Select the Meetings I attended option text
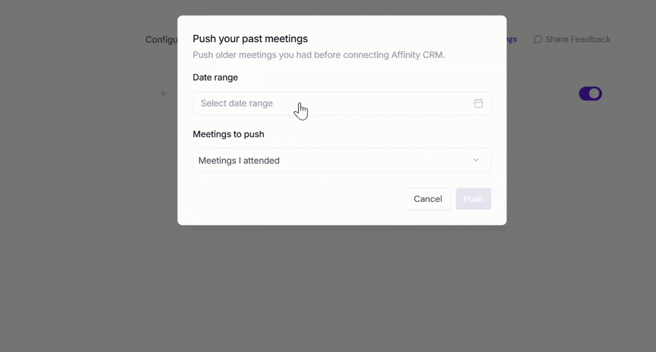This screenshot has height=352, width=656. 239,160
